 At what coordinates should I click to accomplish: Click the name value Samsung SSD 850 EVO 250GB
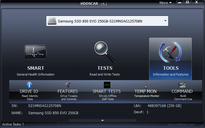53,113
